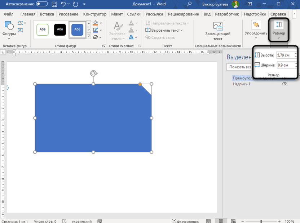Click the Undo arrow icon

click(63, 4)
